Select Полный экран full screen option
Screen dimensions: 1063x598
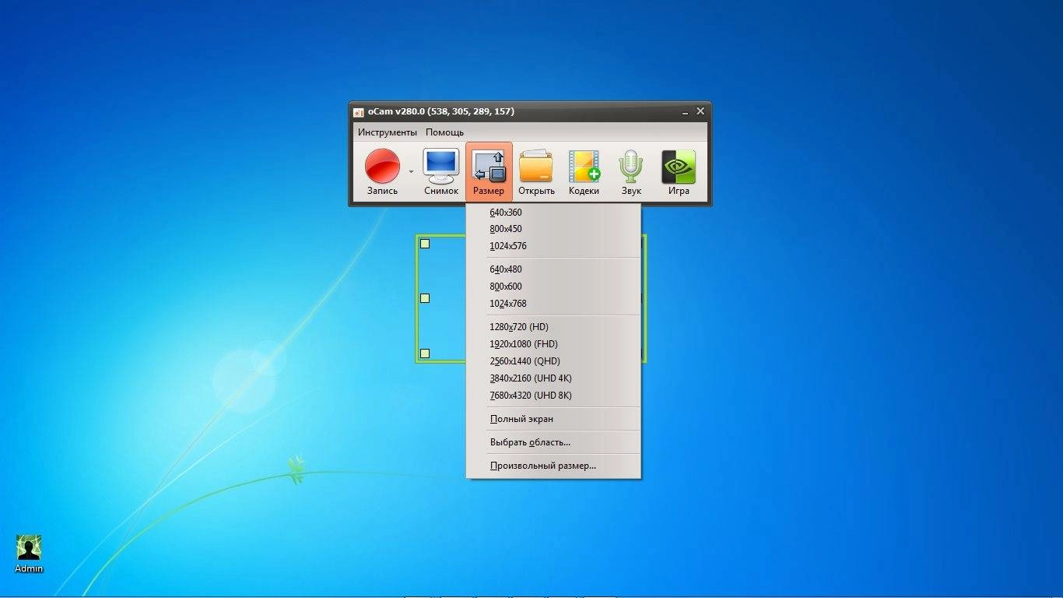(x=553, y=419)
